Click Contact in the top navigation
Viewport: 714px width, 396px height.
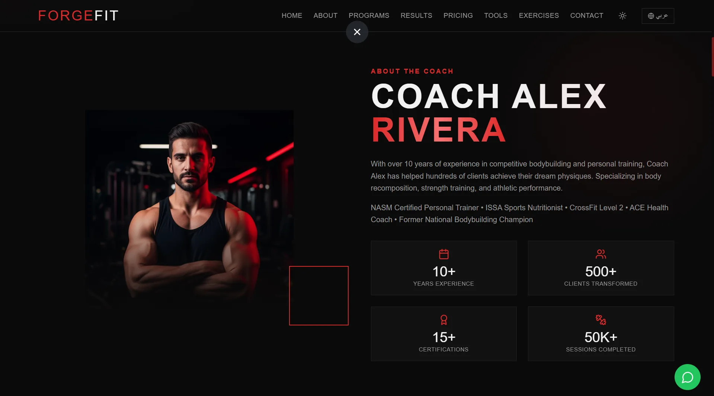pos(587,16)
